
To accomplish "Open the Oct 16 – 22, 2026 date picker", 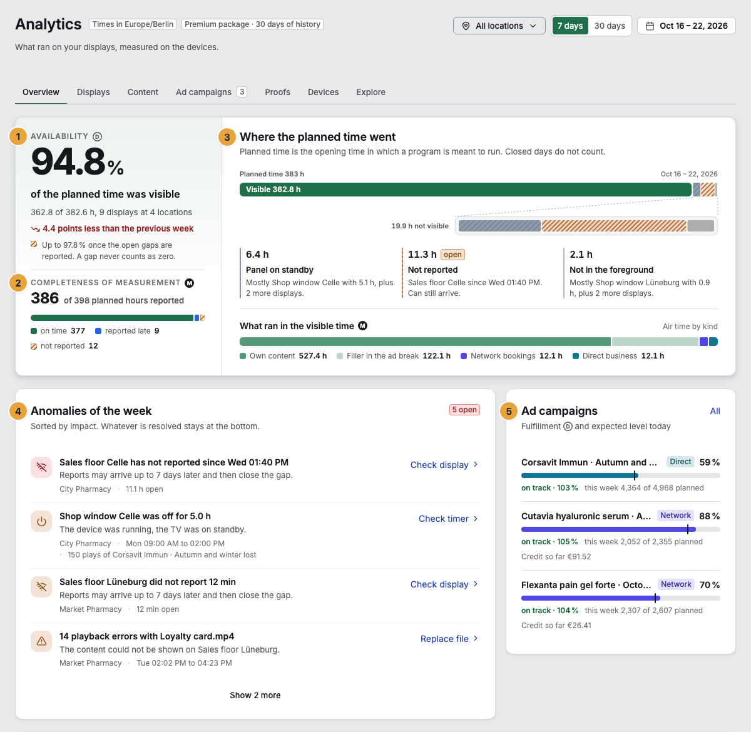I will point(687,26).
